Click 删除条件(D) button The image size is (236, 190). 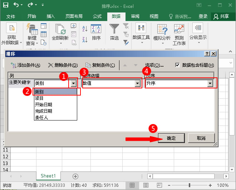[63, 65]
